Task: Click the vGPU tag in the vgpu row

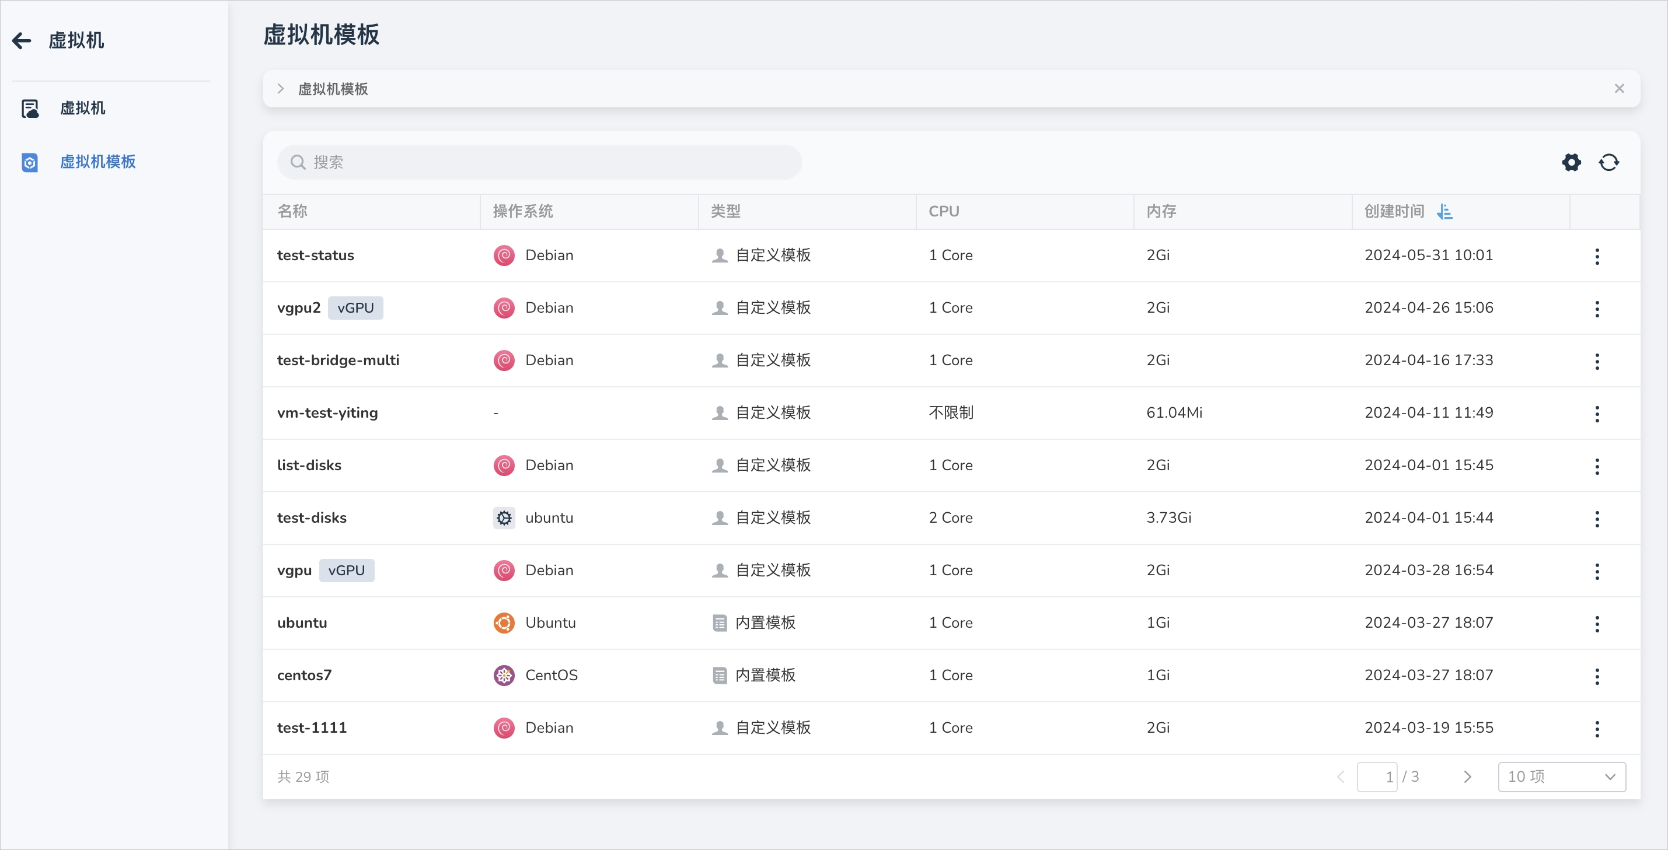Action: (347, 570)
